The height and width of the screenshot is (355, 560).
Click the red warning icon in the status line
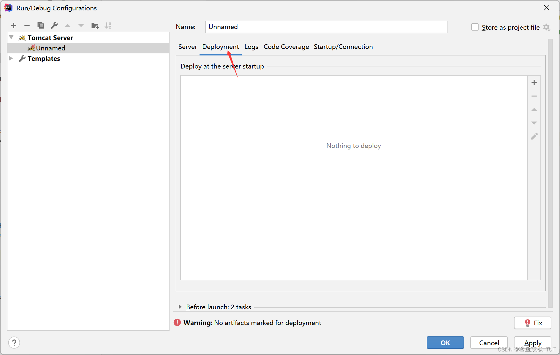(177, 322)
